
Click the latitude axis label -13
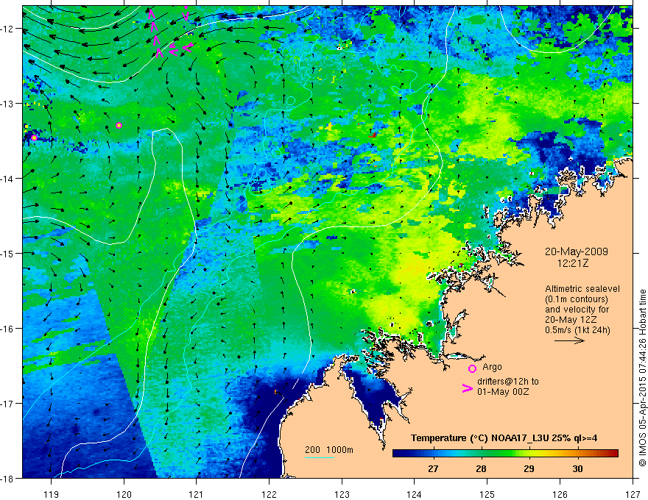7,104
